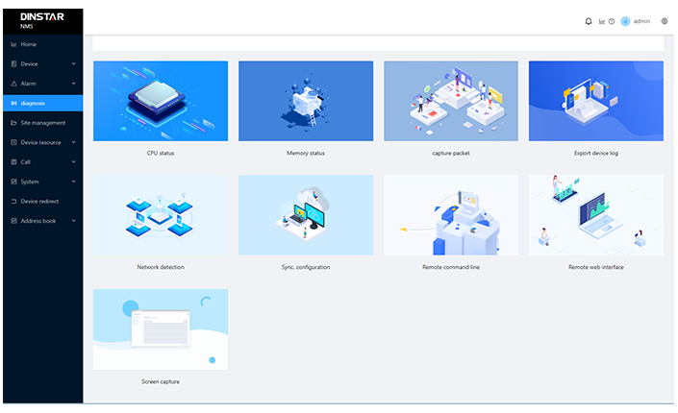Image resolution: width=678 pixels, height=413 pixels.
Task: Click the statistics chart icon in header
Action: click(601, 21)
